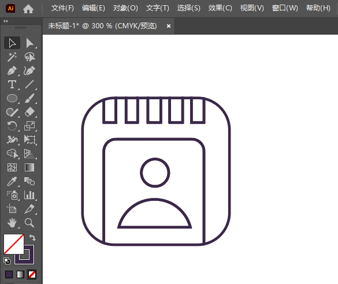338x284 pixels.
Task: Close the 未标题-1 document tab
Action: [x=169, y=26]
